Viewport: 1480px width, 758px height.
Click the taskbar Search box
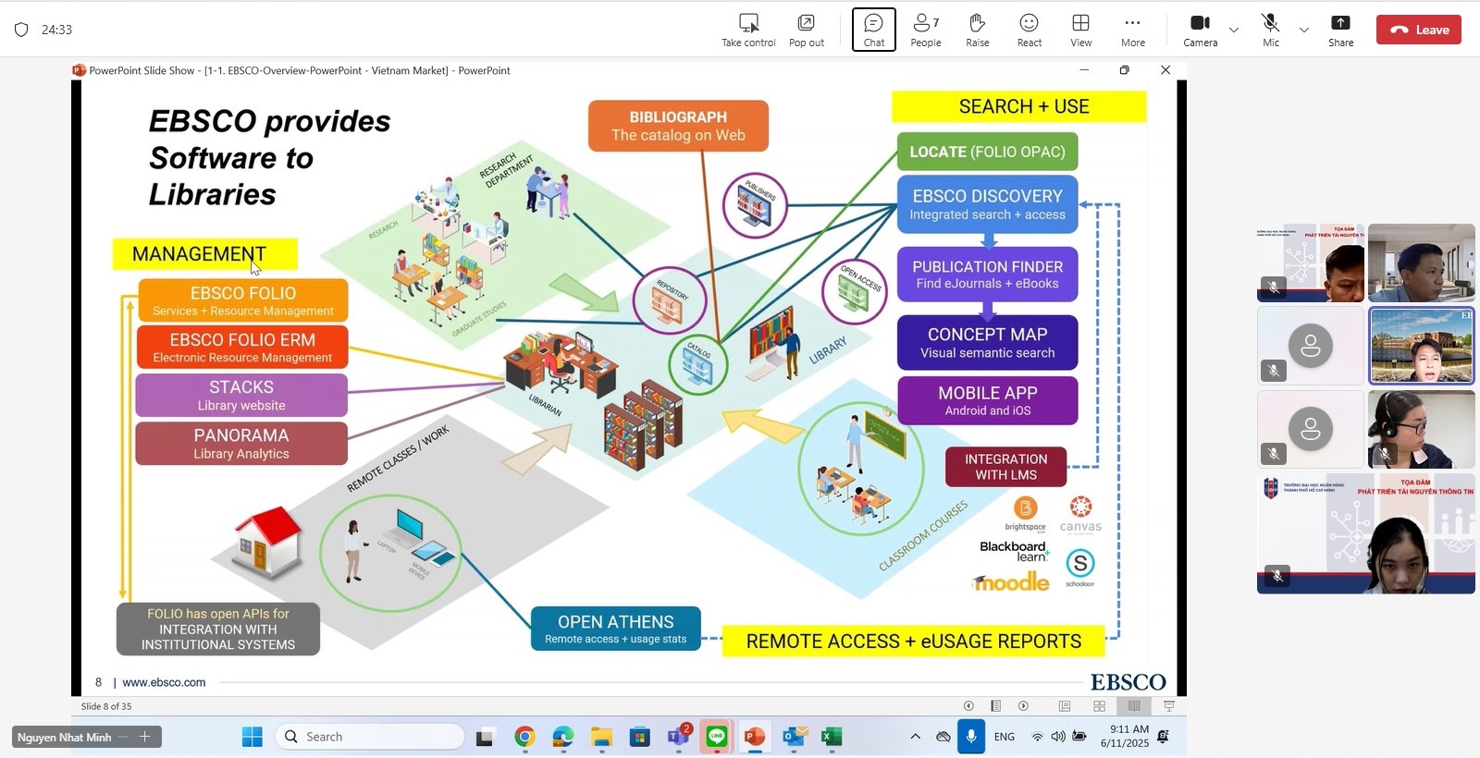(370, 737)
